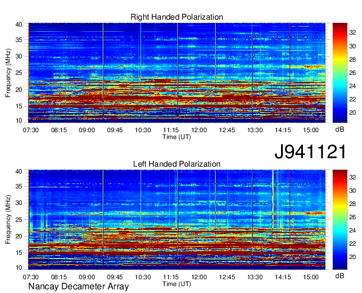
Task: Click 09:45 tick on Left Handed time axis
Action: coord(115,277)
